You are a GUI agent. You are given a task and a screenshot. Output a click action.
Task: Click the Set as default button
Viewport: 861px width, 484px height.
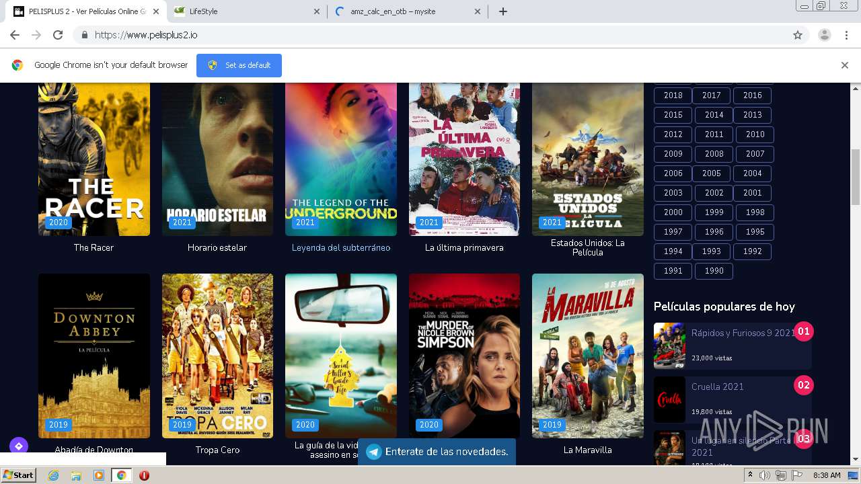239,65
